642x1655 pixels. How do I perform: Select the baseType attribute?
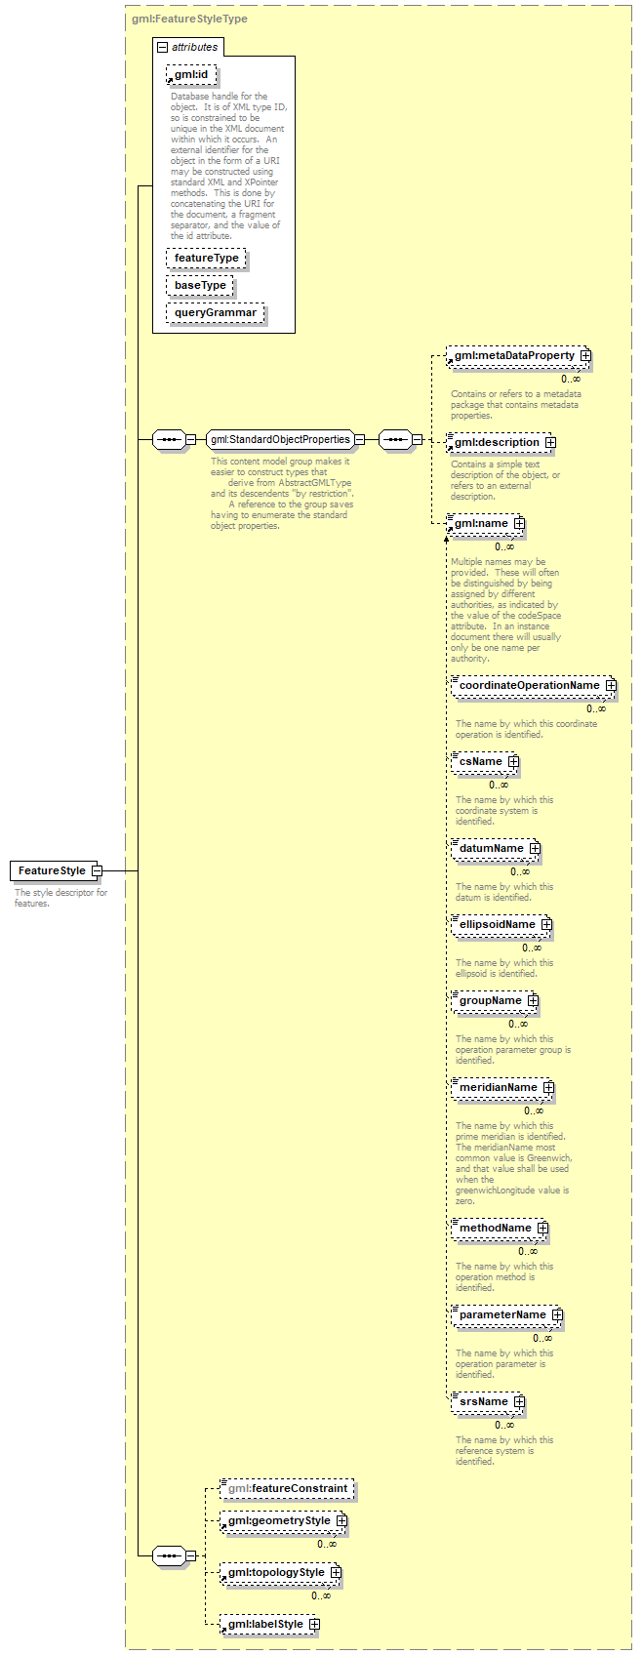[200, 286]
